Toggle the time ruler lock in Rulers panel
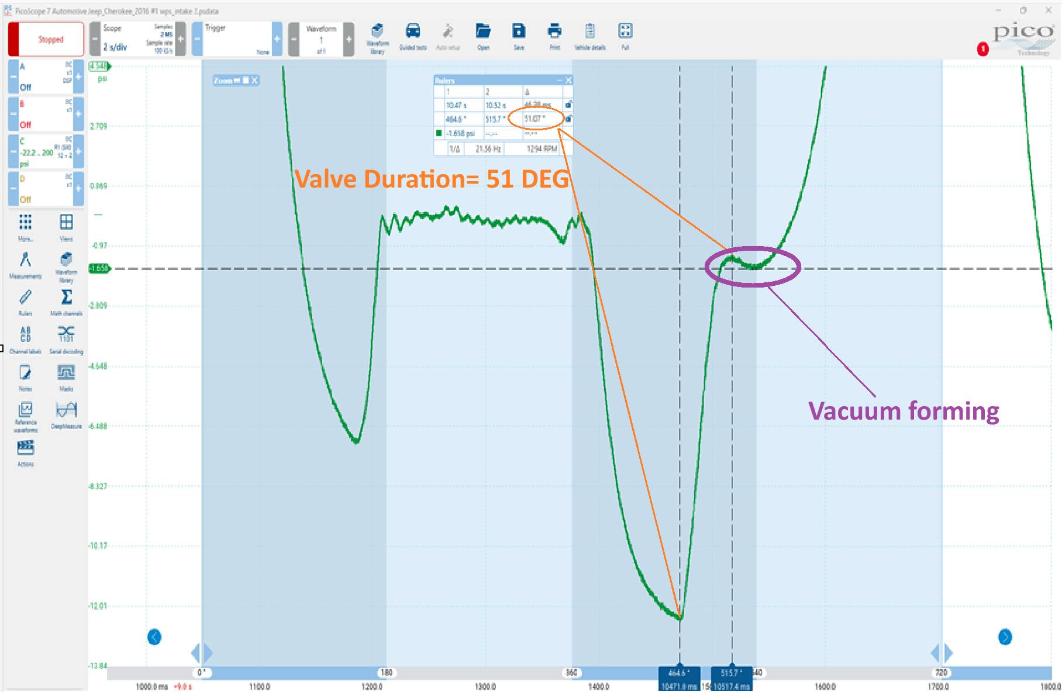The width and height of the screenshot is (1062, 692). tap(568, 105)
